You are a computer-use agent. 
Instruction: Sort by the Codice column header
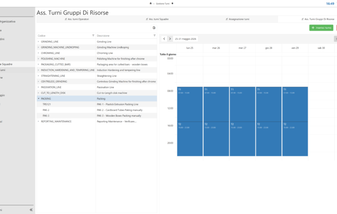coord(41,36)
